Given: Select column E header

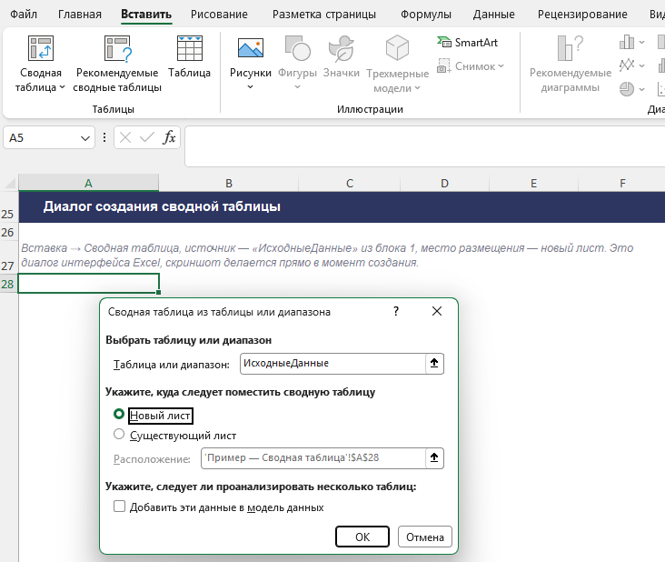Looking at the screenshot, I should pyautogui.click(x=533, y=183).
